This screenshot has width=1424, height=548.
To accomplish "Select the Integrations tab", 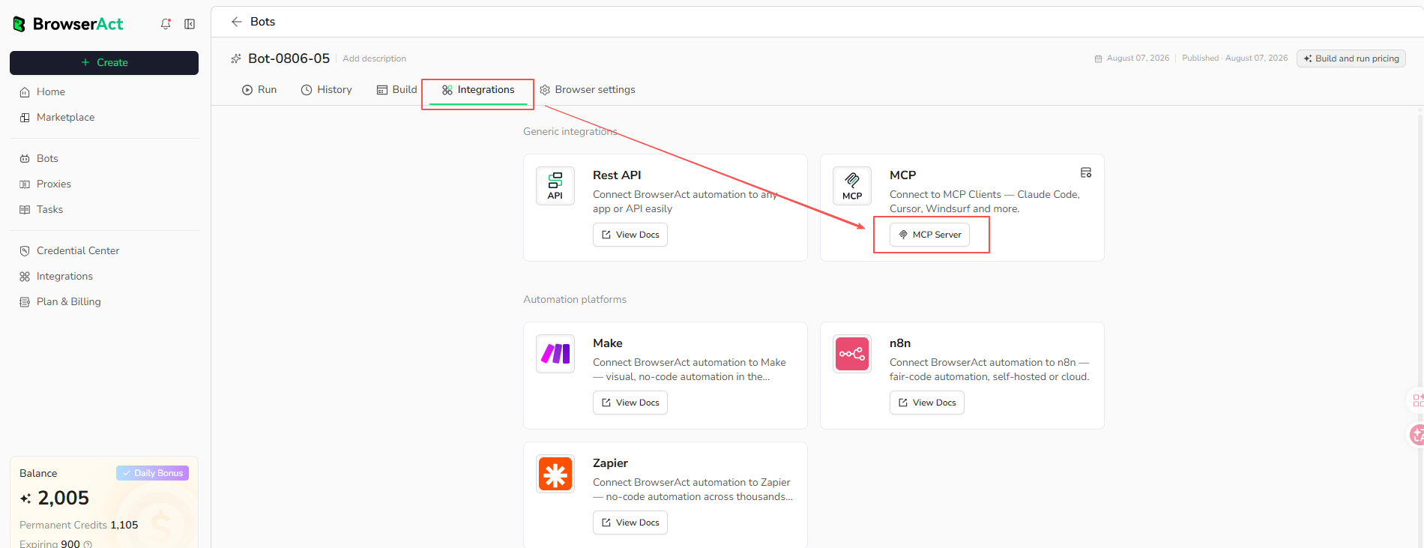I will (x=478, y=90).
